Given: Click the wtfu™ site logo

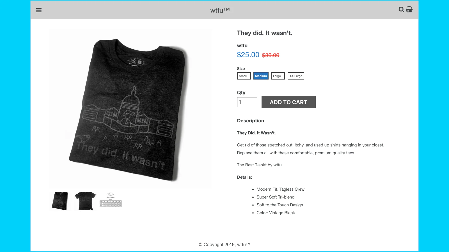Looking at the screenshot, I should [x=220, y=10].
